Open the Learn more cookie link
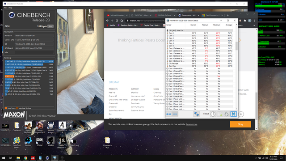Viewport: 286px width, 161px height. point(192,124)
